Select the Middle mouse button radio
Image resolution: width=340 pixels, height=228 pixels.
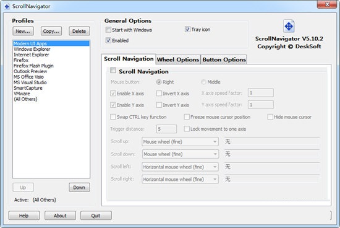(203, 82)
